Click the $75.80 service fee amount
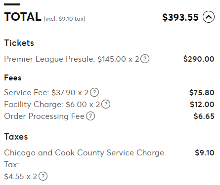220x185 pixels. pyautogui.click(x=202, y=92)
